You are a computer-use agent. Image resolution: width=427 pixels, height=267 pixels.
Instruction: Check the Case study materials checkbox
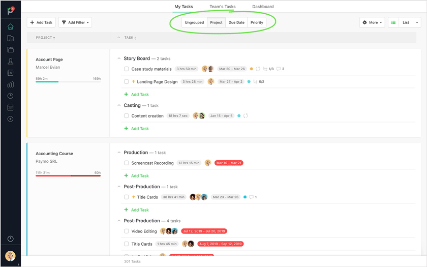coord(127,69)
